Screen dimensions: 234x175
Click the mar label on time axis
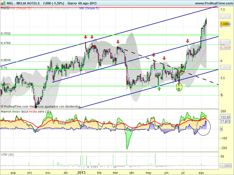pyautogui.click(x=115, y=172)
